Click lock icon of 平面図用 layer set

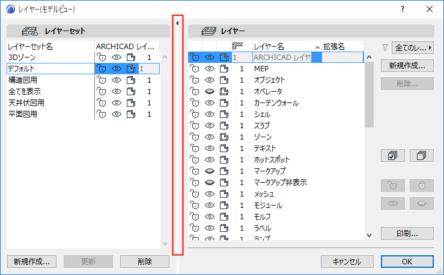pos(102,114)
